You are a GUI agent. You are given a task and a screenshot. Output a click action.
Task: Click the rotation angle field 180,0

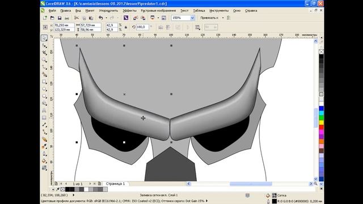click(142, 27)
